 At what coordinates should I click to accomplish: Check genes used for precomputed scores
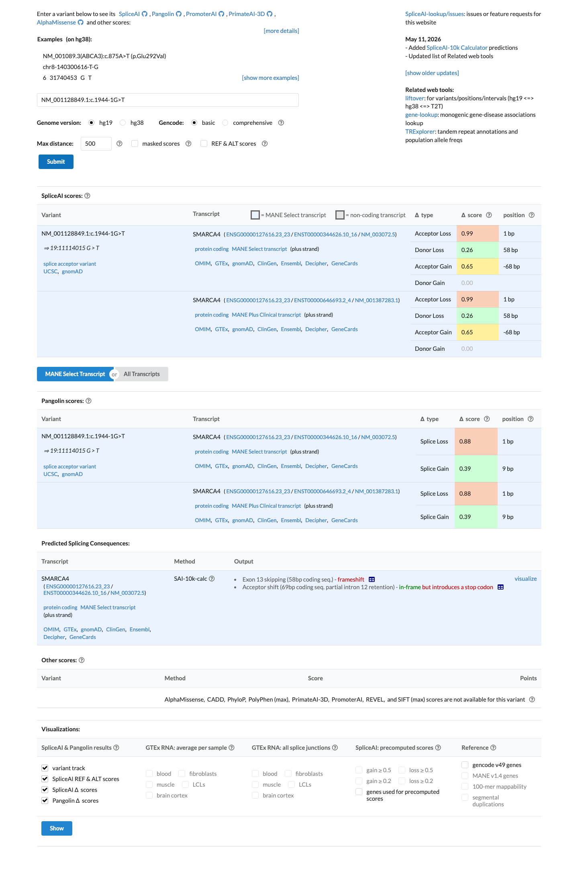tap(359, 792)
